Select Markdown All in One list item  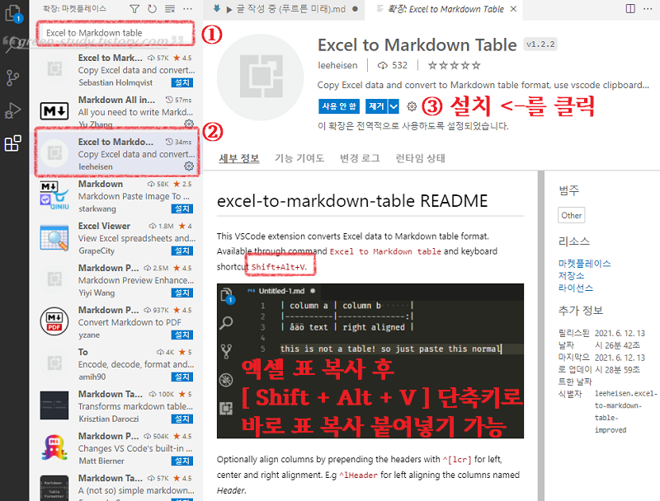(116, 111)
